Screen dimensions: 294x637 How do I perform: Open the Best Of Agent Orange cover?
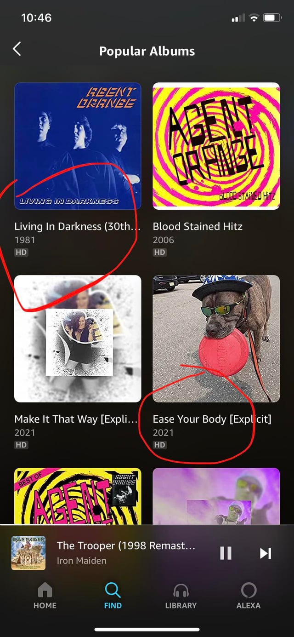78,496
